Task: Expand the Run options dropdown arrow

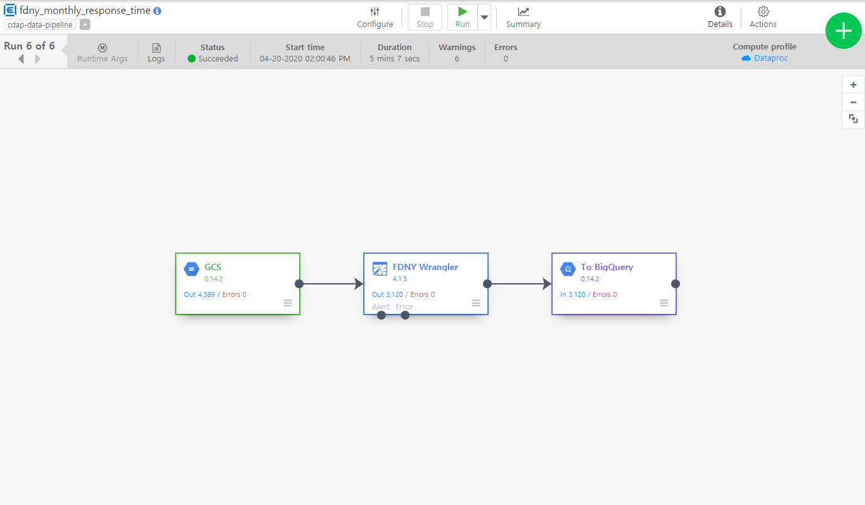Action: [484, 18]
